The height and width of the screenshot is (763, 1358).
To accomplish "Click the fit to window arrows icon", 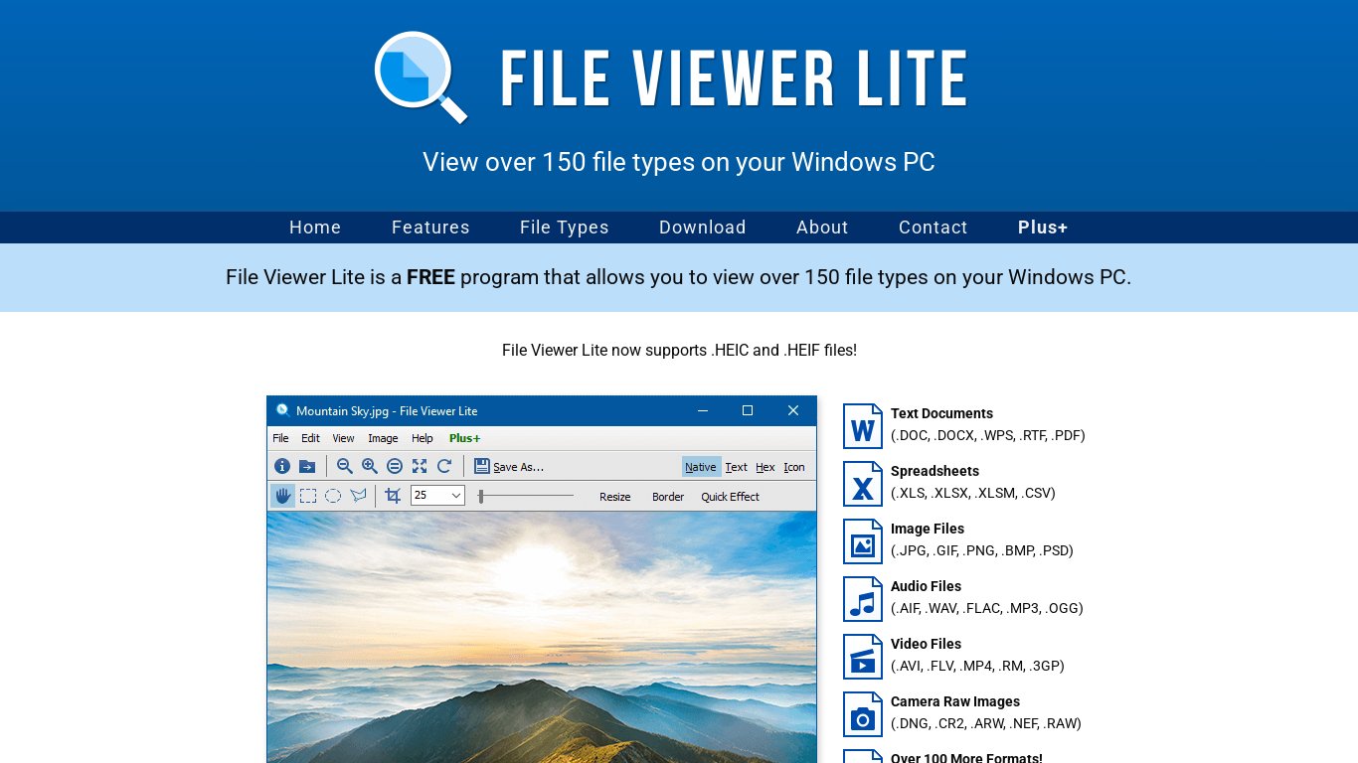I will [x=420, y=466].
